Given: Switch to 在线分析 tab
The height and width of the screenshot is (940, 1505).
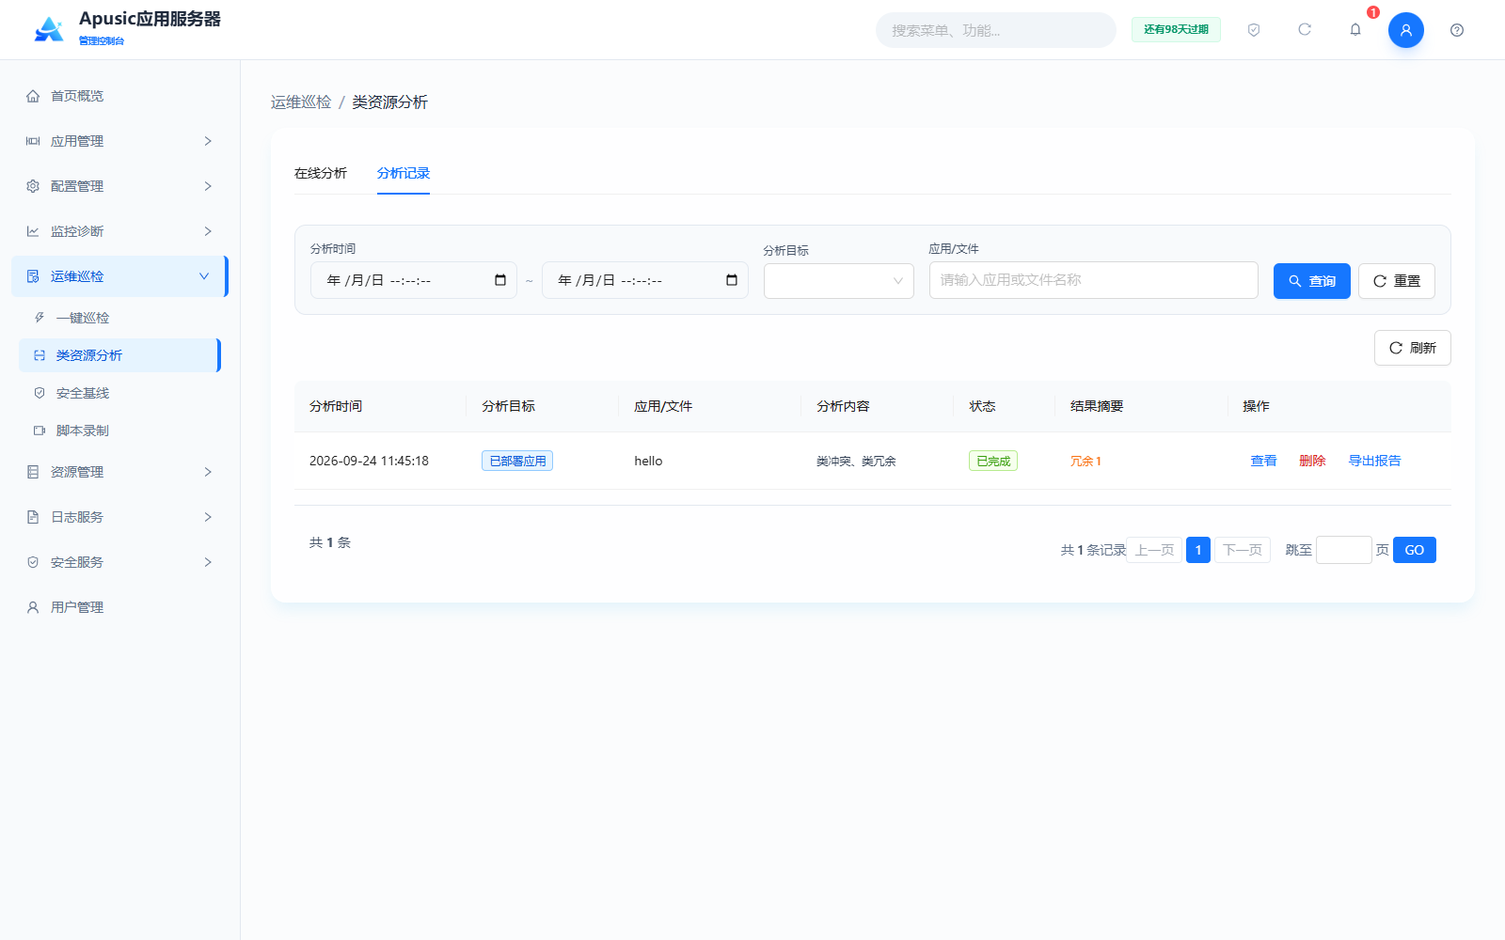Looking at the screenshot, I should pos(321,173).
